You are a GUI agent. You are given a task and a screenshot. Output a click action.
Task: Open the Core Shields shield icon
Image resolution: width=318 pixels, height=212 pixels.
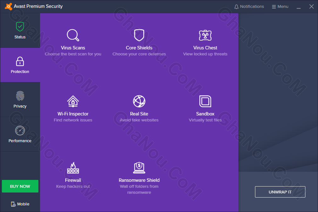(x=139, y=35)
